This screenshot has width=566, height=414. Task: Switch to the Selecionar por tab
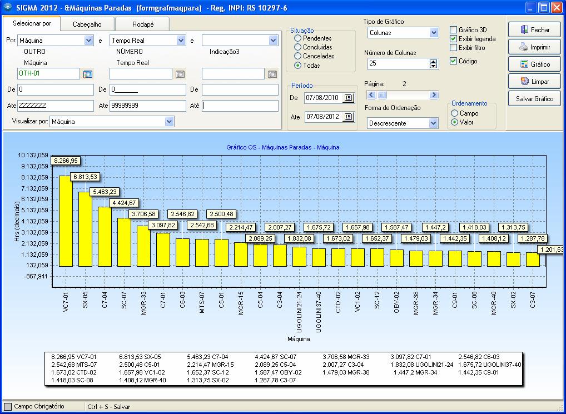coord(32,23)
